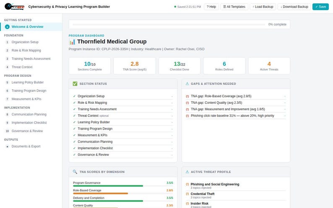Click the TNA Score 2.8 card
This screenshot has height=208, width=333.
click(135, 66)
